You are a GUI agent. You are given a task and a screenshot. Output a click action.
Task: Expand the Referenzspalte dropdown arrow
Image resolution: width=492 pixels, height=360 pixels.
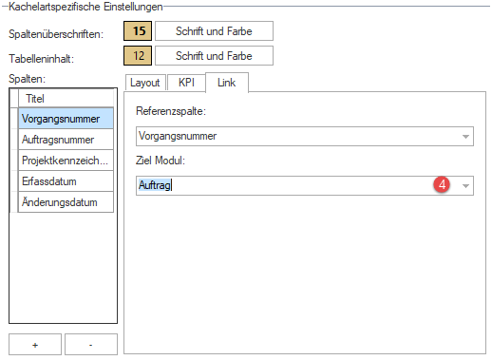tap(465, 137)
